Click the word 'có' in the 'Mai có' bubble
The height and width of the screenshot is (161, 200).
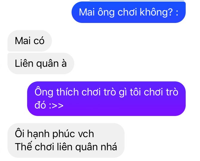click(39, 40)
